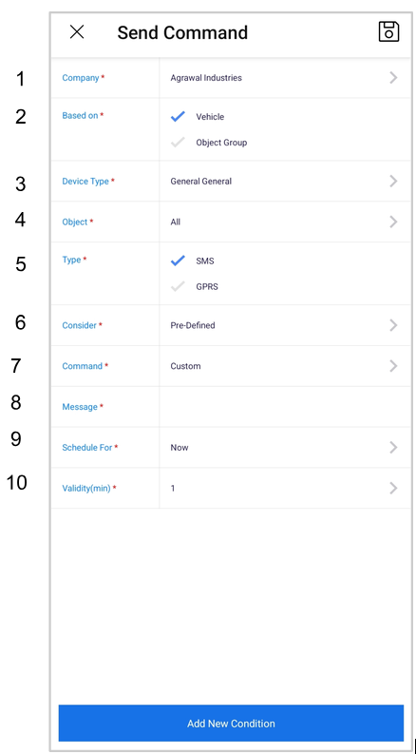Open the Company chevron for Agrawal Industries
Image resolution: width=416 pixels, height=754 pixels.
[393, 78]
